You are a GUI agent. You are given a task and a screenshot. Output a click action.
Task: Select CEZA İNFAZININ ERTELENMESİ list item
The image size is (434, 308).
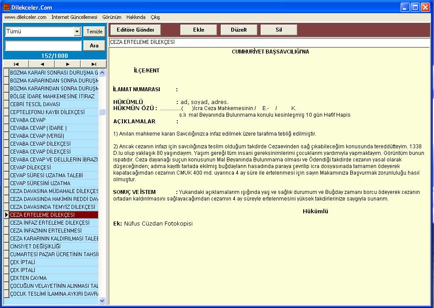pyautogui.click(x=46, y=231)
